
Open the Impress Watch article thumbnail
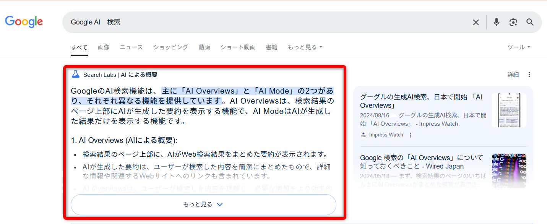509,110
